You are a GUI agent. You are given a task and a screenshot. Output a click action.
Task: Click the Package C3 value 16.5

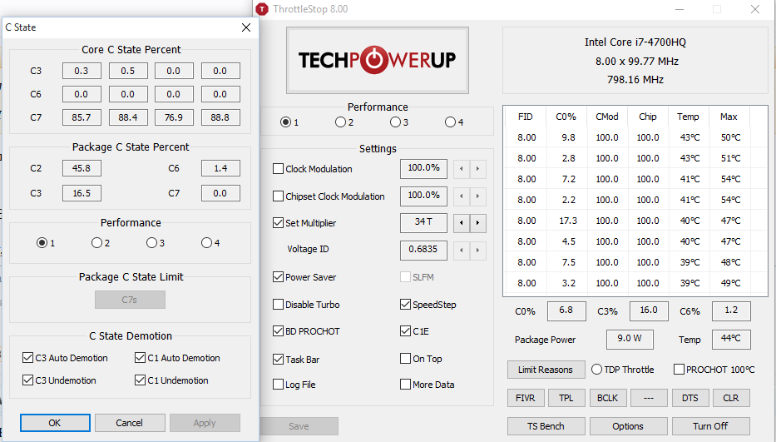(82, 193)
